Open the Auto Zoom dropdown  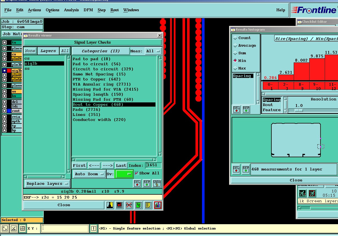point(89,174)
